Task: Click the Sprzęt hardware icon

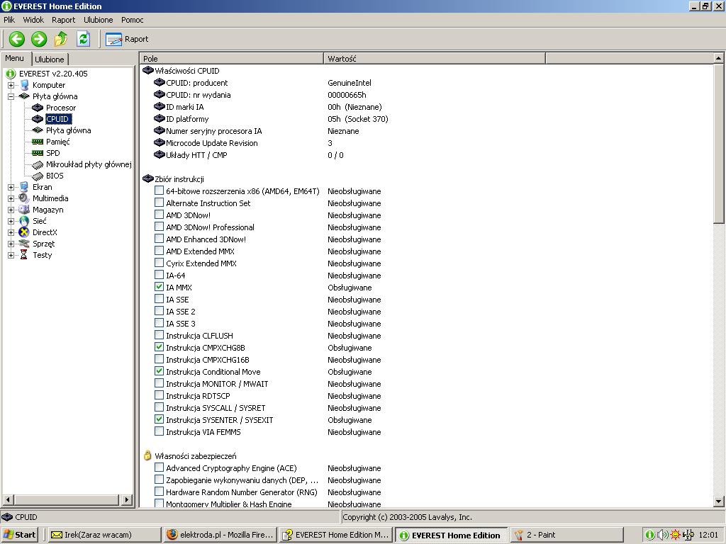Action: [24, 244]
